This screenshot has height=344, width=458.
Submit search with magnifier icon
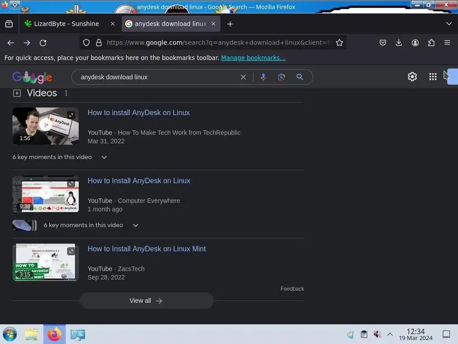click(300, 77)
